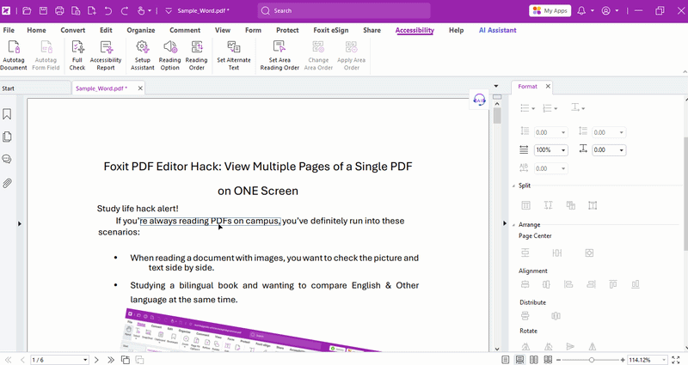Image resolution: width=688 pixels, height=365 pixels.
Task: Choose the Set Alternate Text tool
Action: pyautogui.click(x=234, y=55)
